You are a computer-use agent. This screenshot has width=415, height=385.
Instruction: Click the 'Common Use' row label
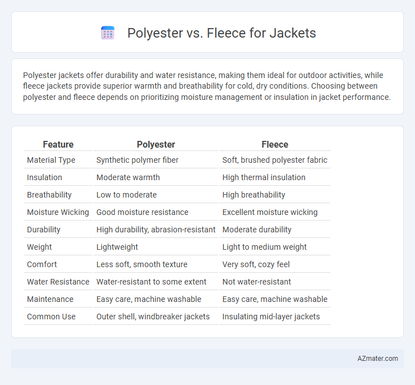(51, 317)
